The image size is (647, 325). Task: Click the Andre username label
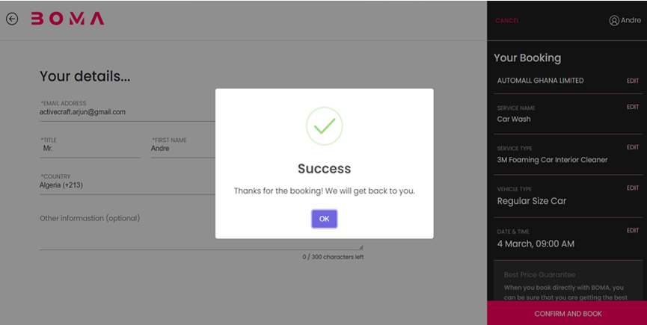point(631,21)
